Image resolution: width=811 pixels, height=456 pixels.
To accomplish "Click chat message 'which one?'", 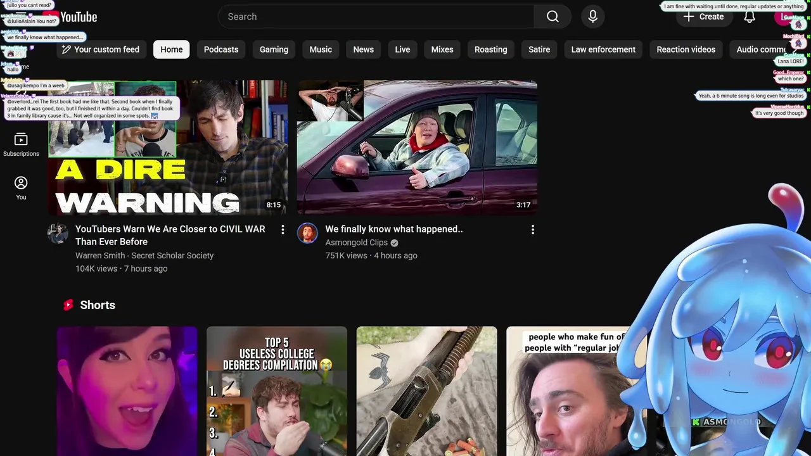I will (x=790, y=79).
